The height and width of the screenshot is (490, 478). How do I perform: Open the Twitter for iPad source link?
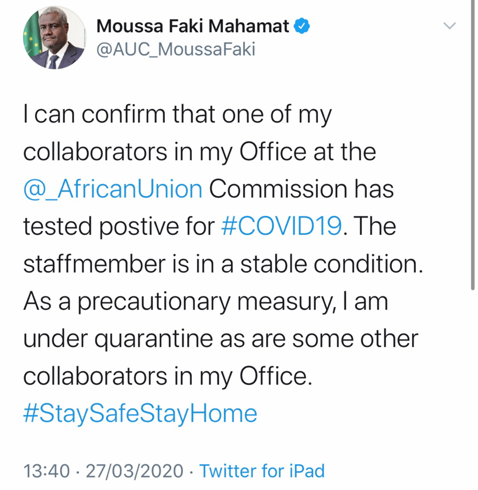tap(262, 471)
